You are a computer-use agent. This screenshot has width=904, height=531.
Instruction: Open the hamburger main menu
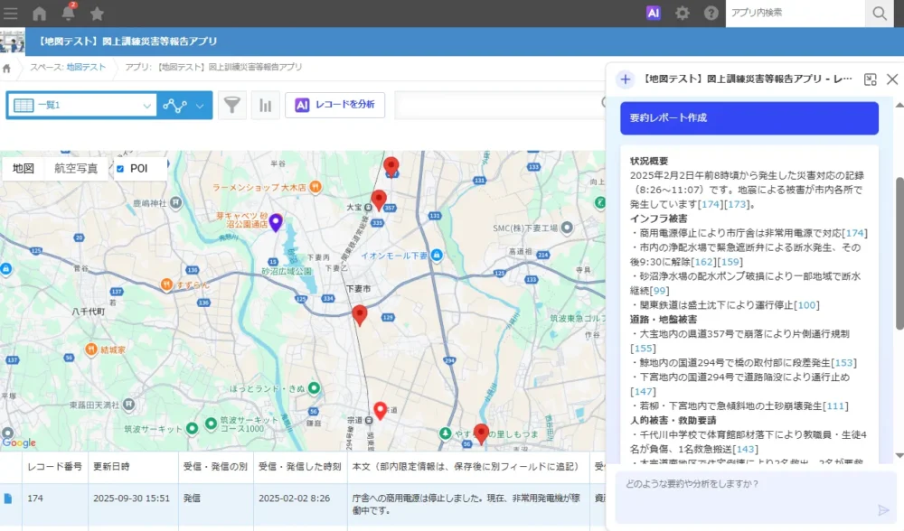(11, 13)
